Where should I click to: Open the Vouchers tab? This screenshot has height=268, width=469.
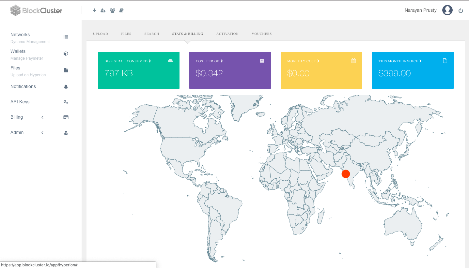(x=262, y=34)
